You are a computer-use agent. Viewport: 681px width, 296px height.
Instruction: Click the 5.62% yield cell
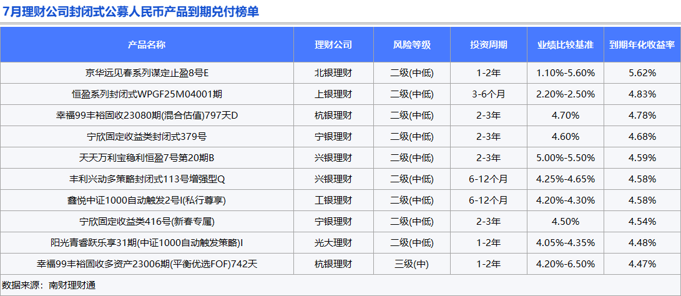[x=642, y=73]
